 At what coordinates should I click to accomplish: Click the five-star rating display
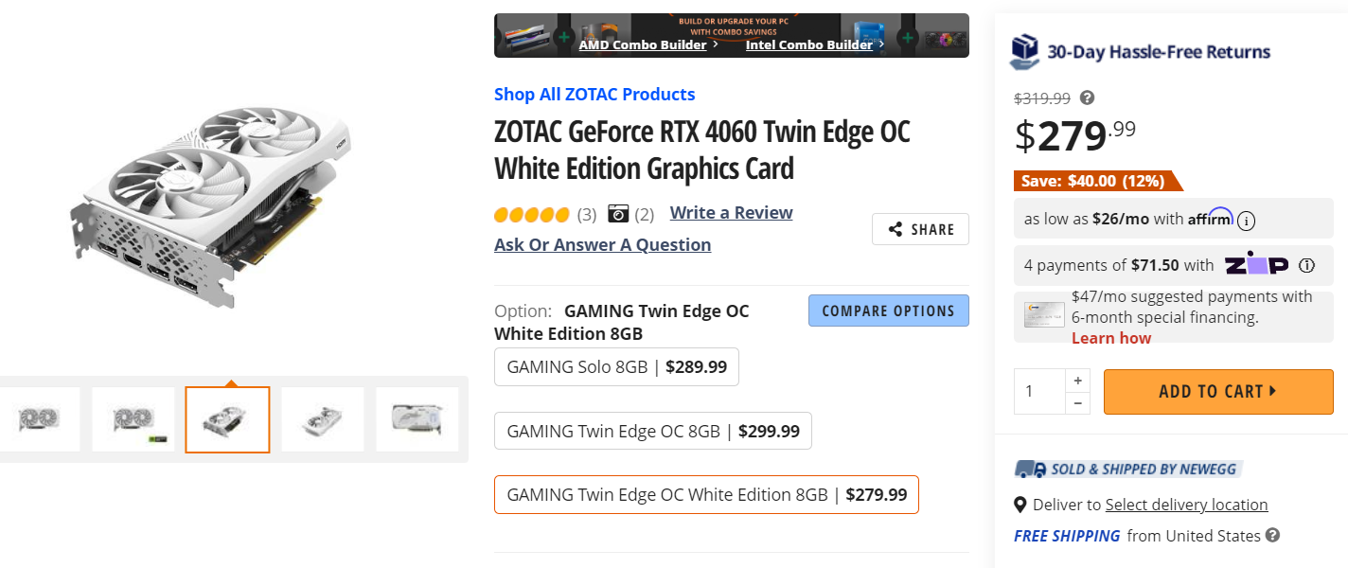click(x=532, y=215)
